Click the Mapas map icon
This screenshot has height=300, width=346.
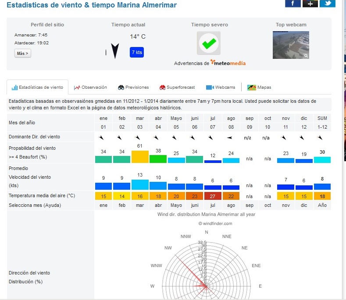click(x=252, y=87)
